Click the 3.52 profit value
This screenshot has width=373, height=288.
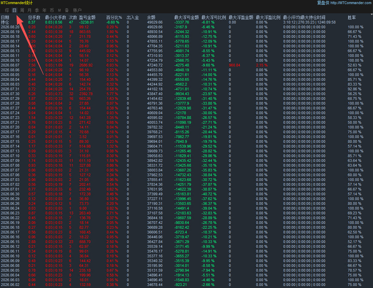(83, 137)
